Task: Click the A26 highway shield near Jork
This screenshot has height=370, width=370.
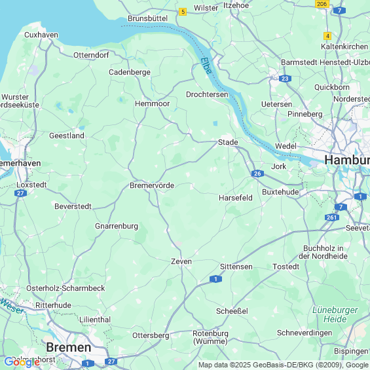Action: coord(257,174)
